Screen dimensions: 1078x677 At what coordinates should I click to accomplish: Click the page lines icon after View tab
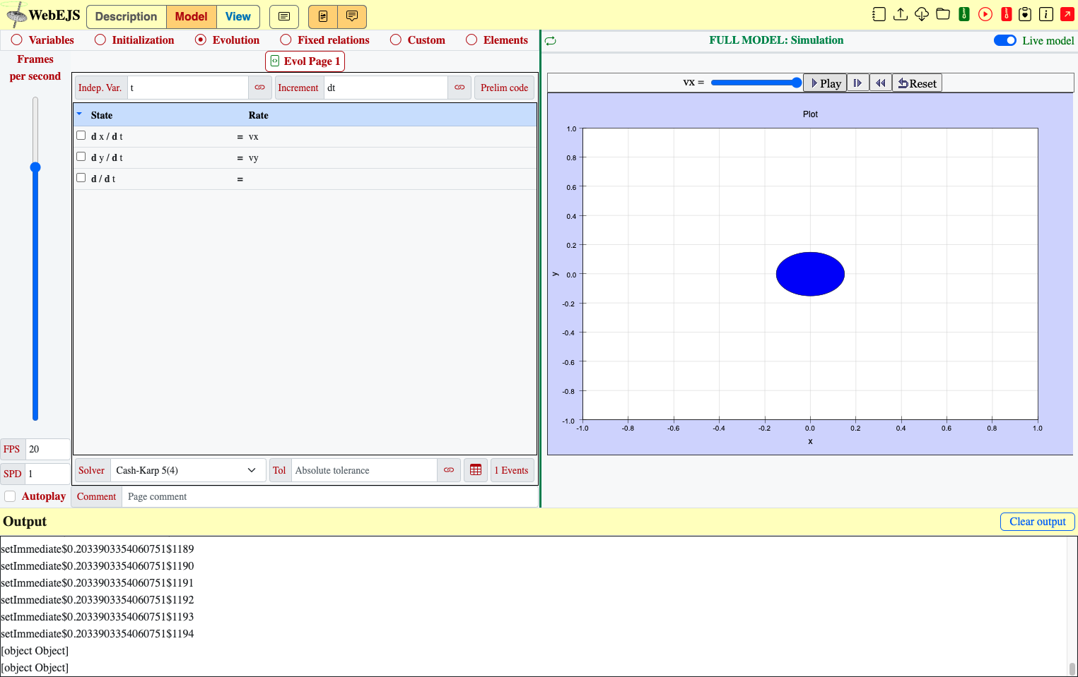click(x=284, y=16)
